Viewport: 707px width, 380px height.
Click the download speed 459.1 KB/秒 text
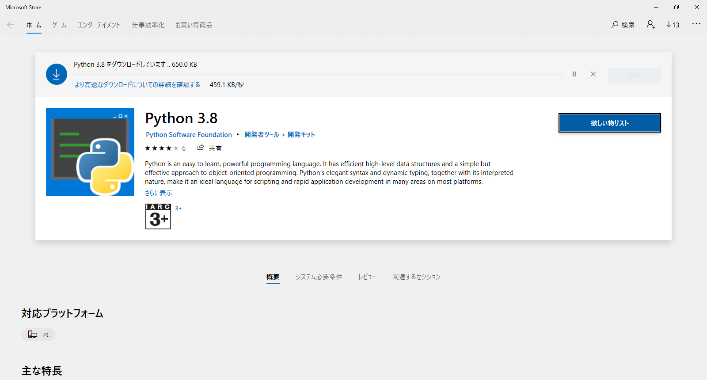click(x=227, y=85)
